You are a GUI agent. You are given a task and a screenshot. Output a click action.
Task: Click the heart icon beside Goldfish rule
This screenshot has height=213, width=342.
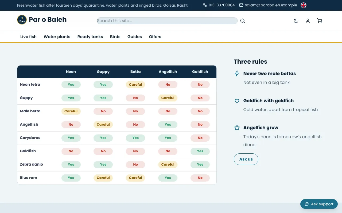[x=237, y=101]
